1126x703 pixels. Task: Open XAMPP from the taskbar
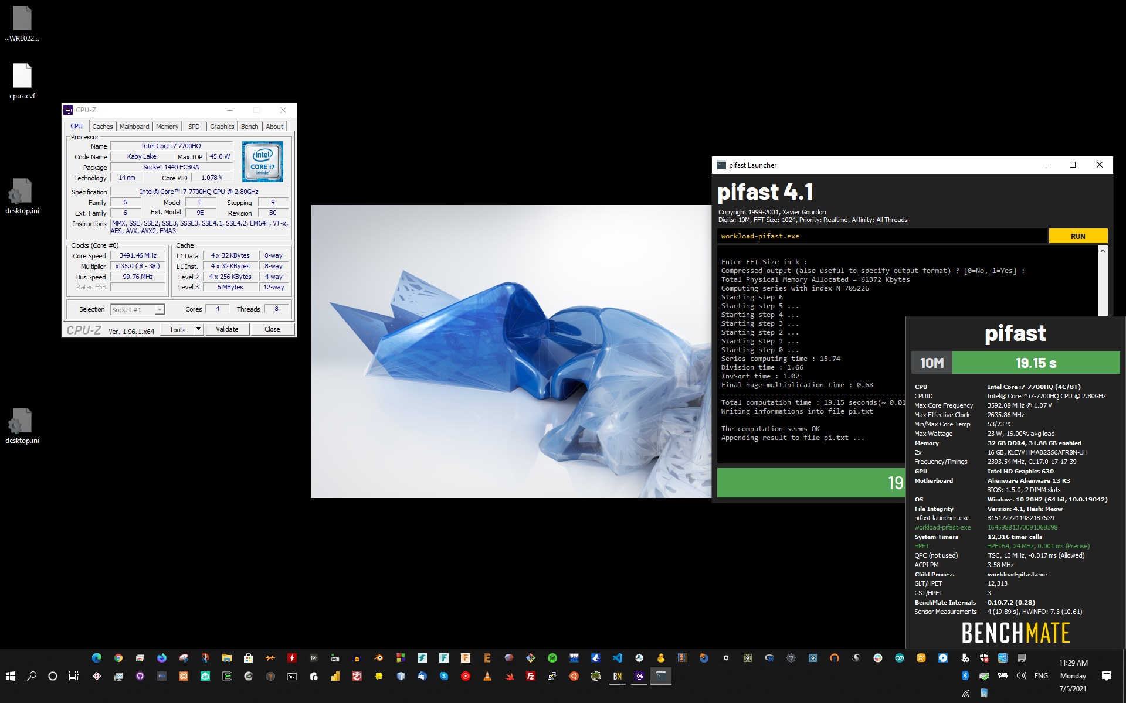point(184,676)
